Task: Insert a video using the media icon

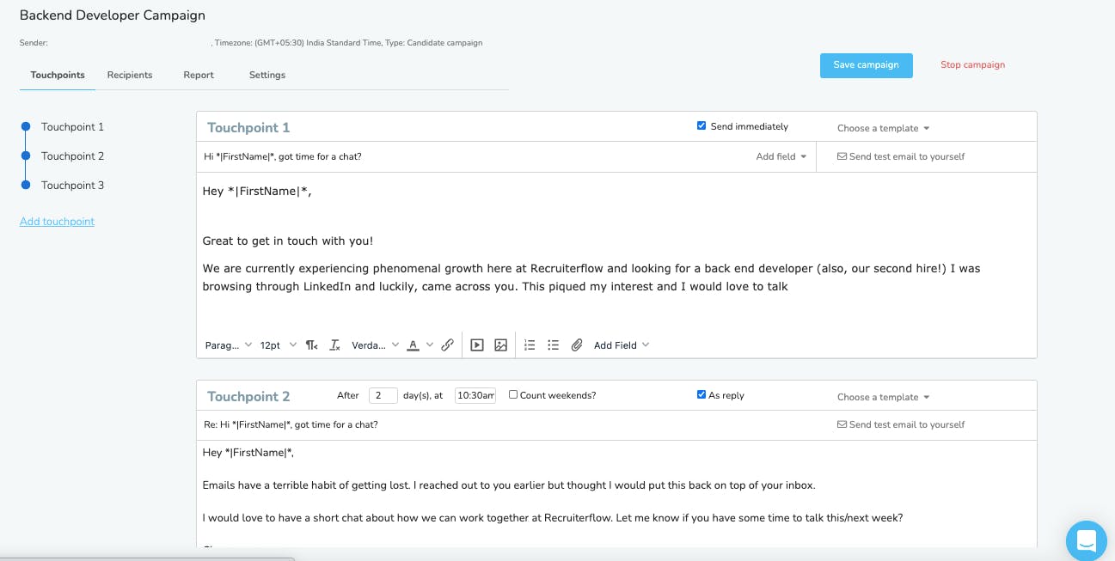Action: pyautogui.click(x=477, y=345)
